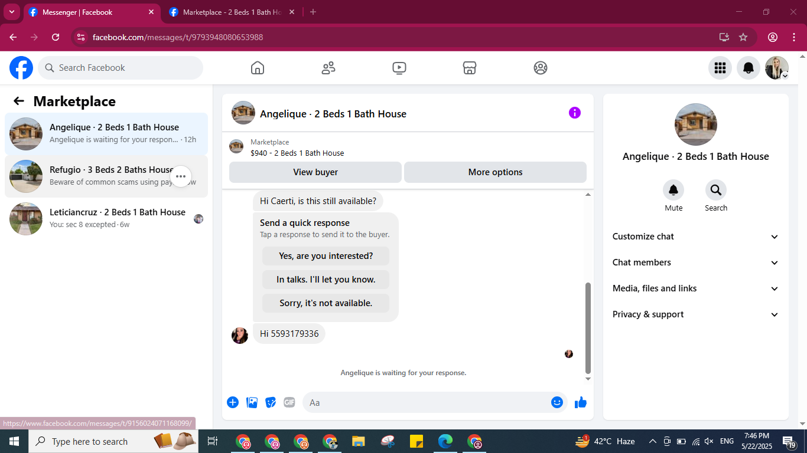The image size is (807, 453).
Task: Expand the Chat members section
Action: click(x=696, y=262)
